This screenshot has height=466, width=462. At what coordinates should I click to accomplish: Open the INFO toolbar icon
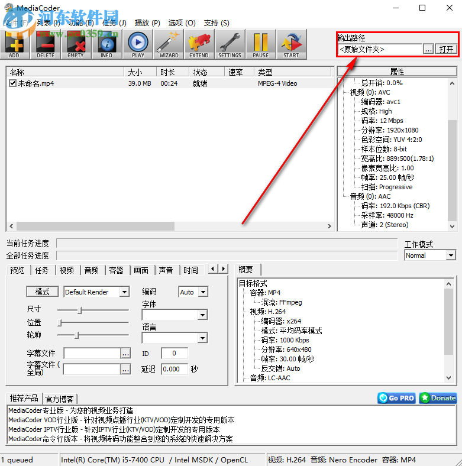(106, 44)
